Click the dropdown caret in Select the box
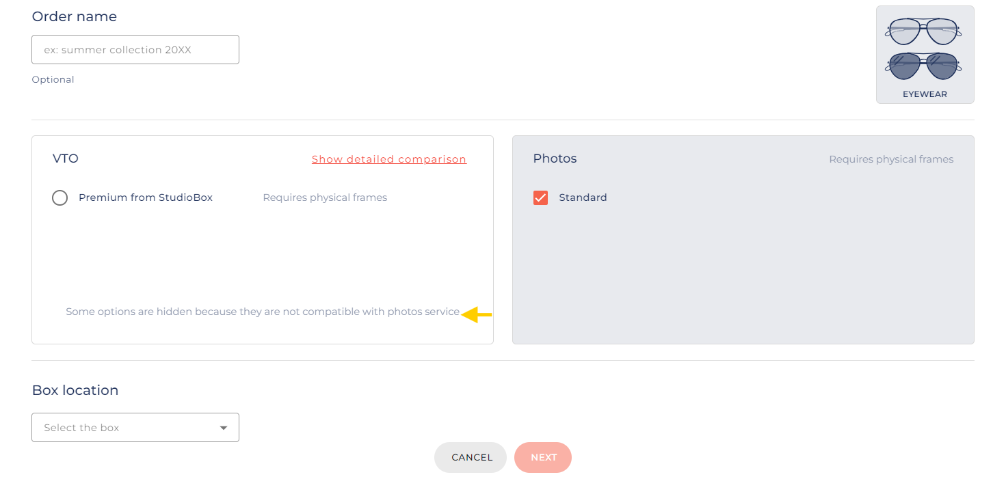 pos(223,428)
